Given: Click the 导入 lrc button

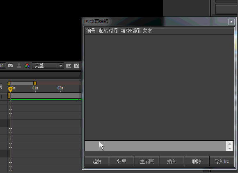Looking at the screenshot, I should 222,161.
